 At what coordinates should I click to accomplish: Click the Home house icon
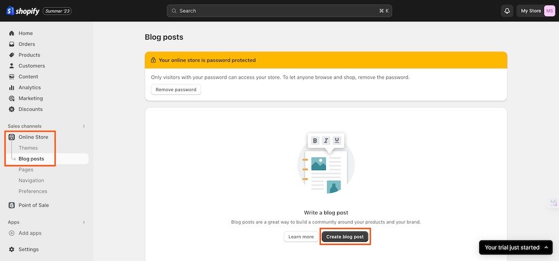12,33
